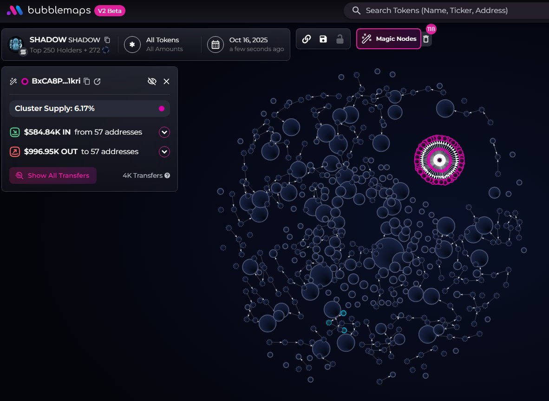The width and height of the screenshot is (549, 401).
Task: Close the BxCA8P...1kri details panel
Action: (x=166, y=81)
